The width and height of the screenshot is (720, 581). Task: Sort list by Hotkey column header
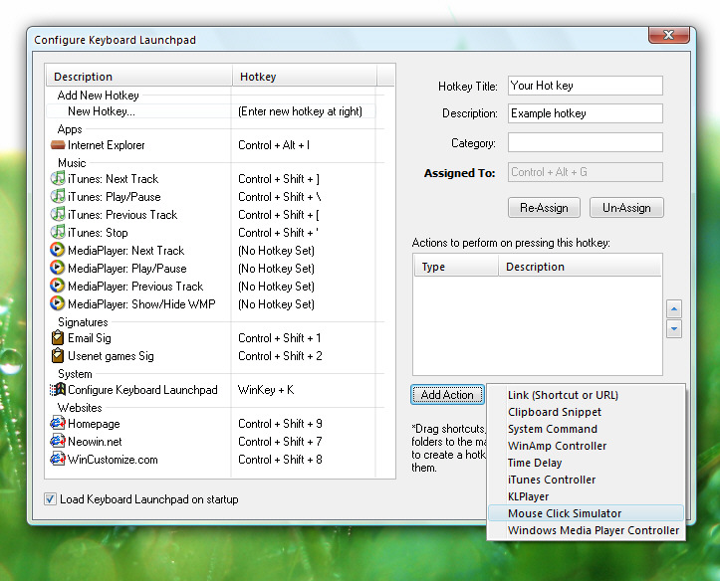click(x=304, y=77)
